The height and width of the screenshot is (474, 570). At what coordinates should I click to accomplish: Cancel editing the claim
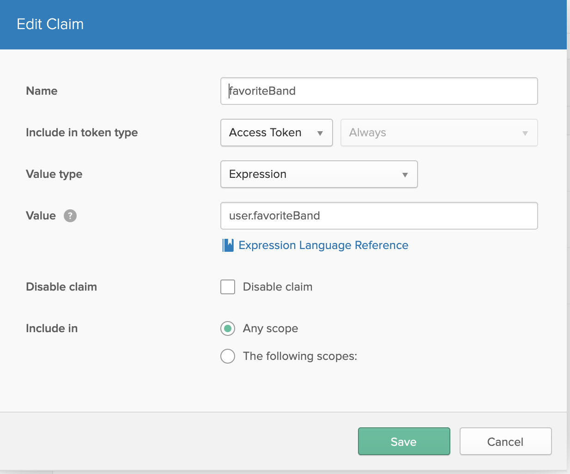point(505,441)
